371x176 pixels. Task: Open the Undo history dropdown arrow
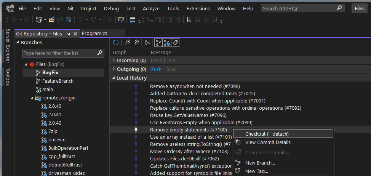[86, 20]
